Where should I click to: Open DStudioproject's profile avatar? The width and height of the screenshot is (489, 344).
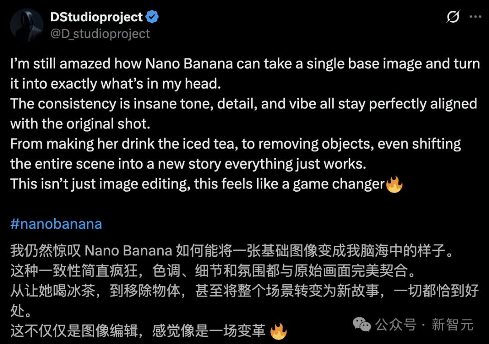27,25
